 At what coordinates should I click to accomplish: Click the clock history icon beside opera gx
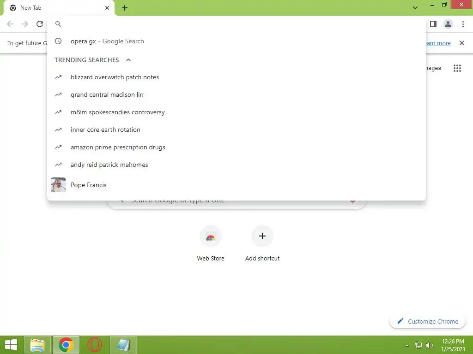pyautogui.click(x=58, y=41)
